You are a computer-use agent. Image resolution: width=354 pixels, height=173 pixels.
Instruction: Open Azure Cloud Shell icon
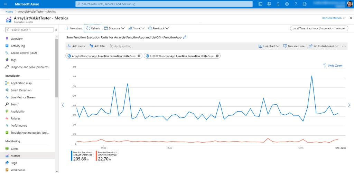260,4
